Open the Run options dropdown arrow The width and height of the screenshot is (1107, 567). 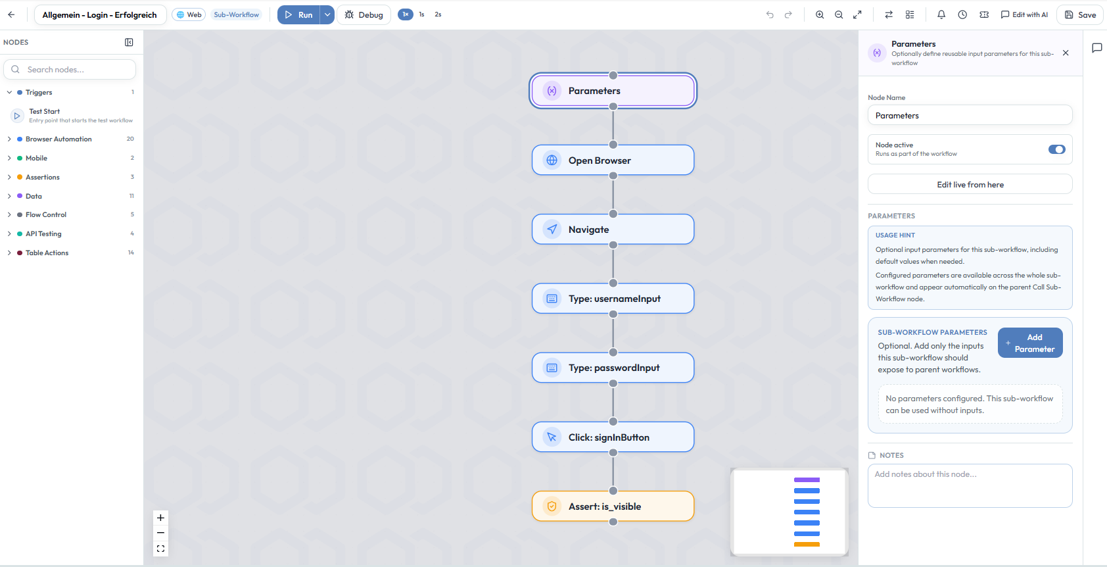[327, 14]
